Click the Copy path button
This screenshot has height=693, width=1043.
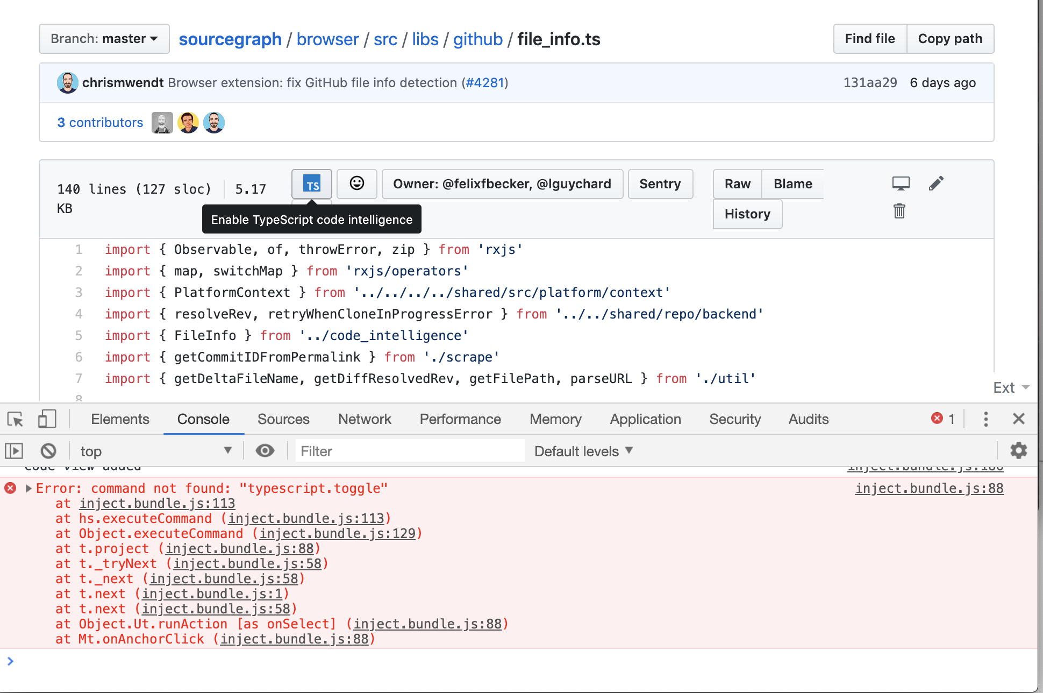950,39
